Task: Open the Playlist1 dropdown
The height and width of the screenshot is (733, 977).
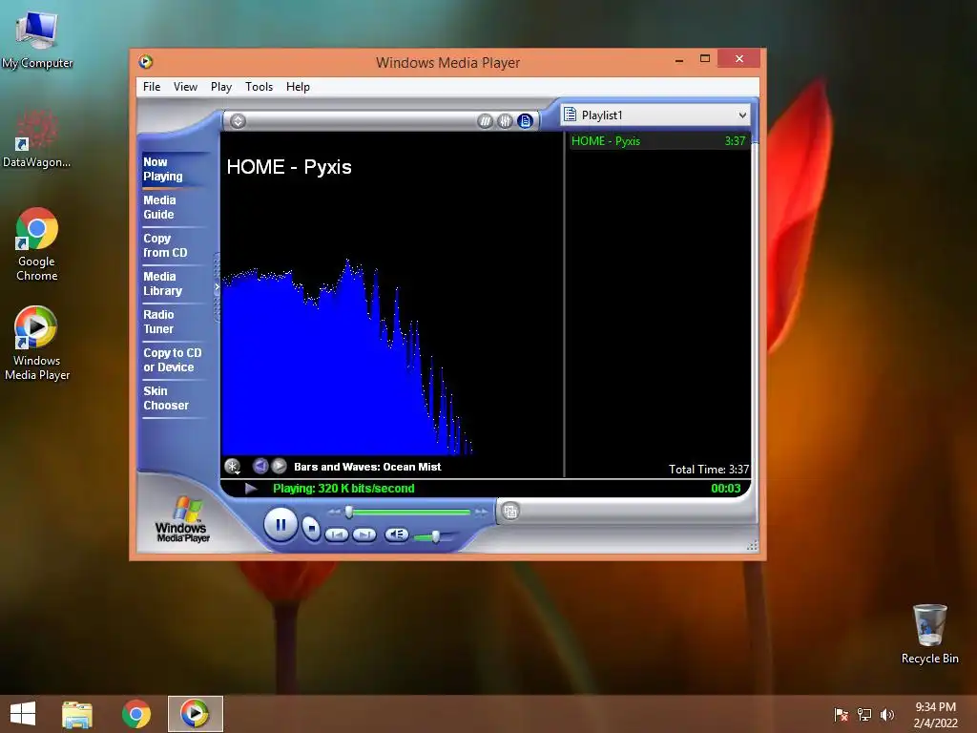Action: pos(655,115)
